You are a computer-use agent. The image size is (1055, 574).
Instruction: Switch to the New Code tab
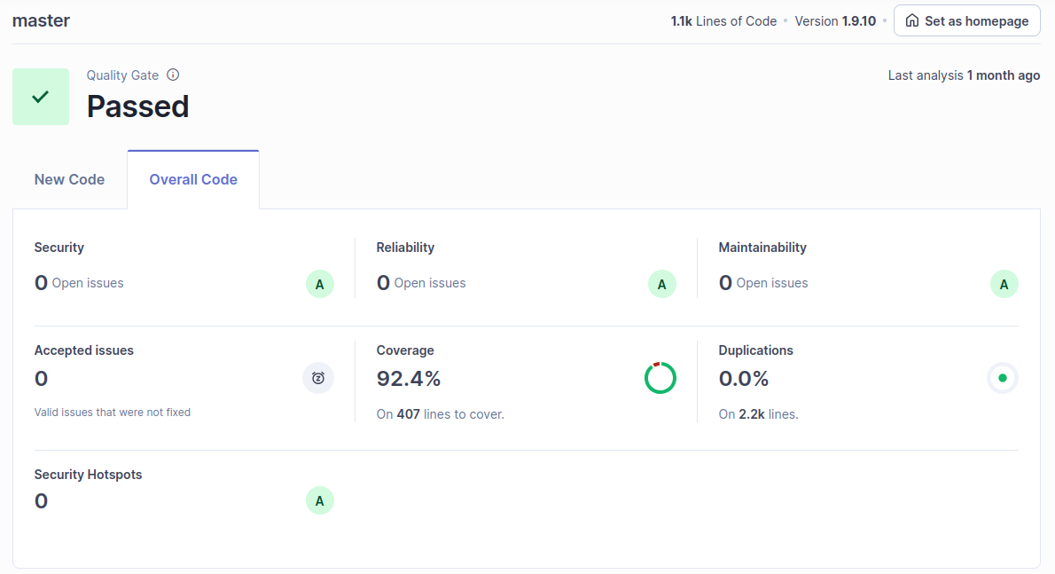(69, 180)
